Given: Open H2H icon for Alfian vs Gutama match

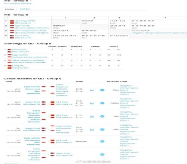Looking at the screenshot, I should coord(102,90).
